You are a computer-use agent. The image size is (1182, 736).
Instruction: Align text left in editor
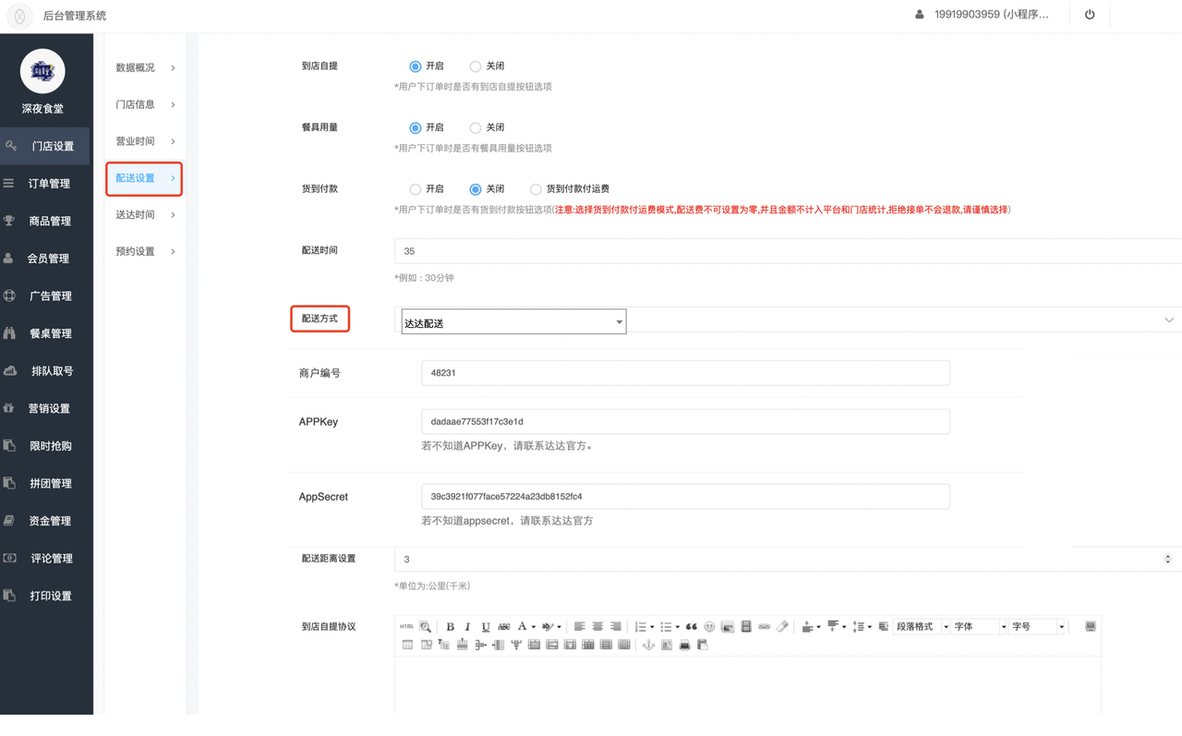pos(580,626)
